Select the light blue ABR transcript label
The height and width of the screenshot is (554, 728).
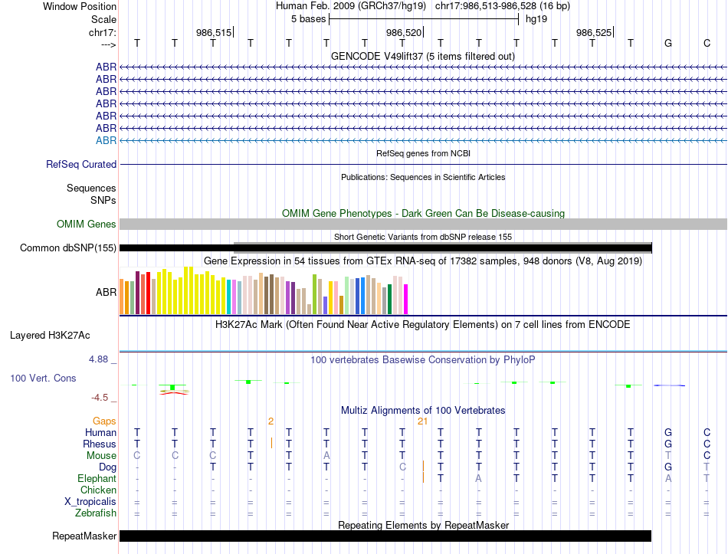click(x=106, y=140)
